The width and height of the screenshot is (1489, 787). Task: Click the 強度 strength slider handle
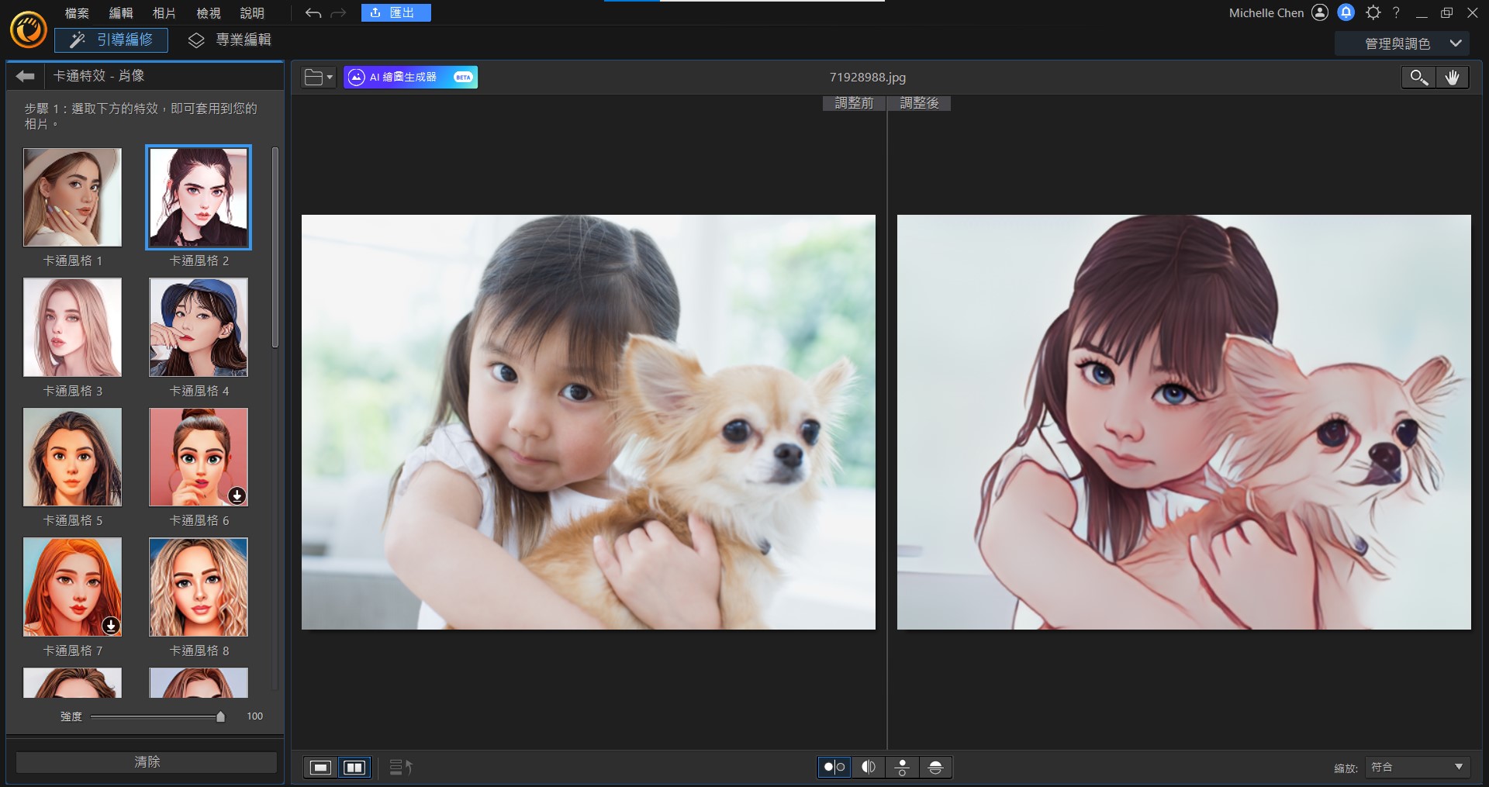221,716
